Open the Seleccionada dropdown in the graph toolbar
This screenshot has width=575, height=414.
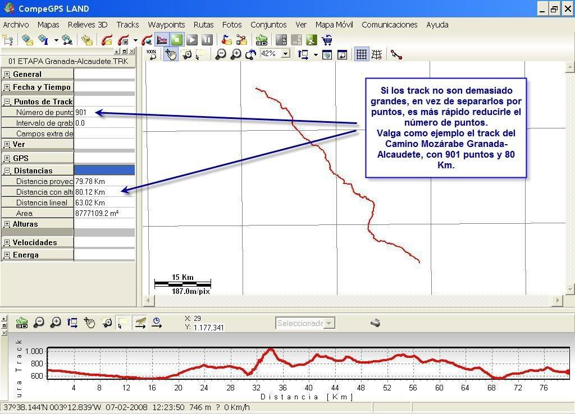tap(329, 323)
